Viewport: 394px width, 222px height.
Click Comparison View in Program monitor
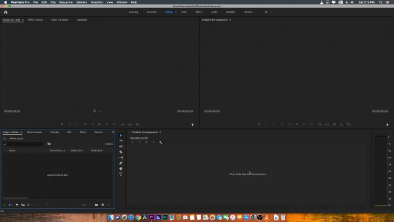coord(348,124)
